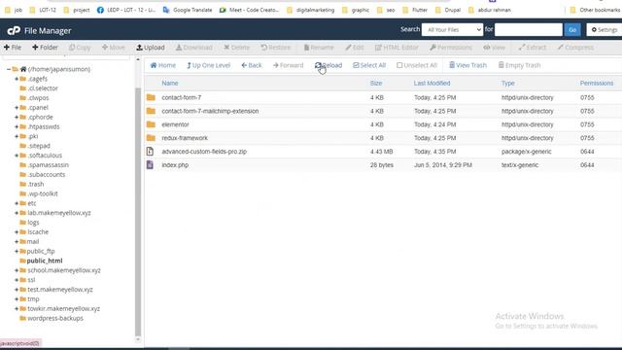Create a new folder with + Folder
Image resolution: width=622 pixels, height=350 pixels.
click(45, 48)
